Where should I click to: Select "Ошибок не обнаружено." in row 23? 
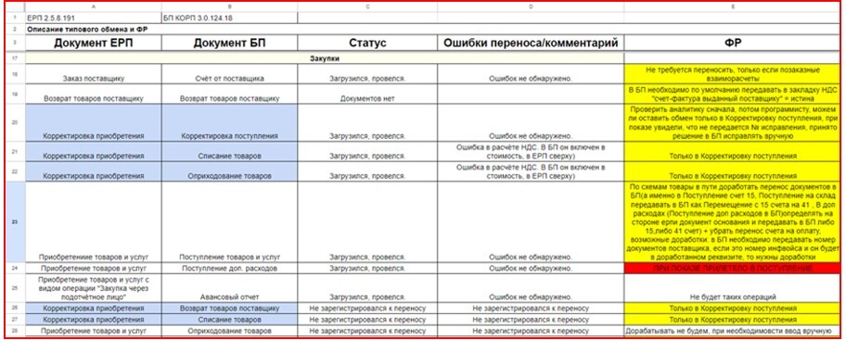(531, 222)
